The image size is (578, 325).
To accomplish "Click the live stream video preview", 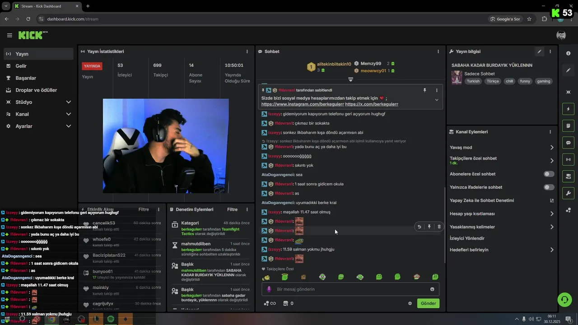I will pos(166,146).
